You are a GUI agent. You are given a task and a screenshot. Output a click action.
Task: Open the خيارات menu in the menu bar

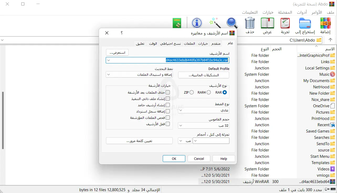point(267,12)
